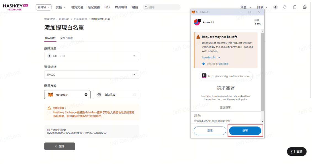Viewport: 312px width, 164px height.
Task: Click the MetaMask scrollbar up arrow
Action: click(262, 31)
